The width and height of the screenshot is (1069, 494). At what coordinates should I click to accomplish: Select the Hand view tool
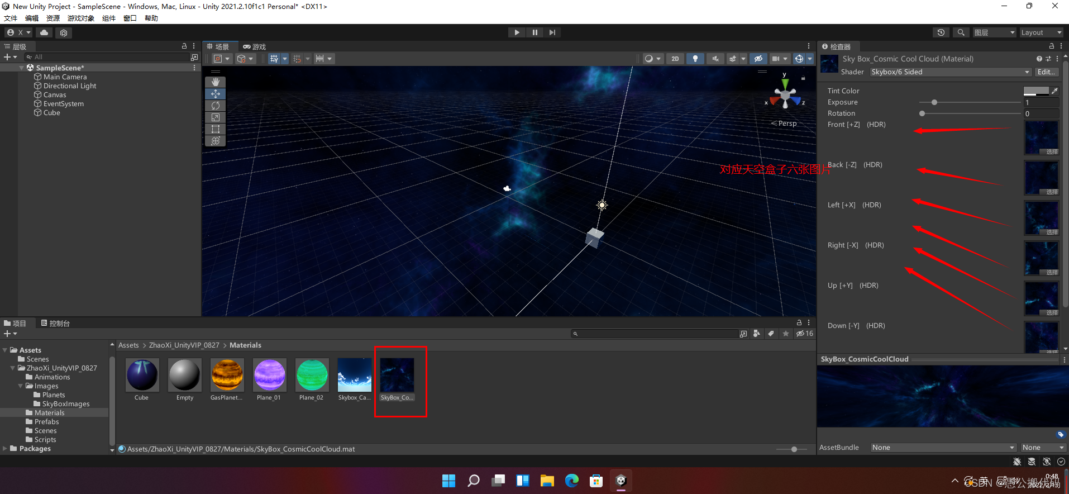pos(216,82)
